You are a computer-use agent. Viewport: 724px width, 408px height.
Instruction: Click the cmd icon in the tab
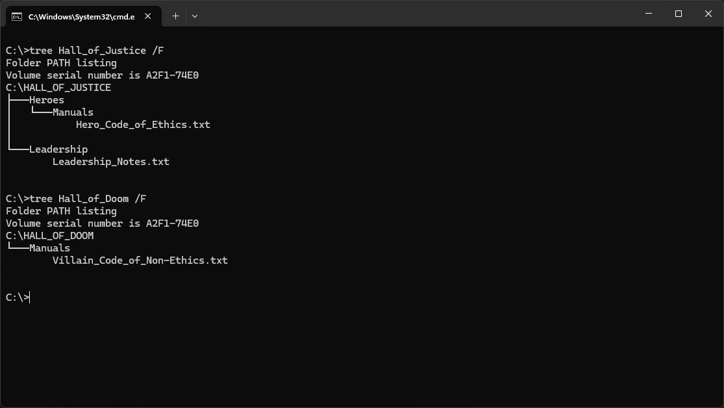[17, 16]
